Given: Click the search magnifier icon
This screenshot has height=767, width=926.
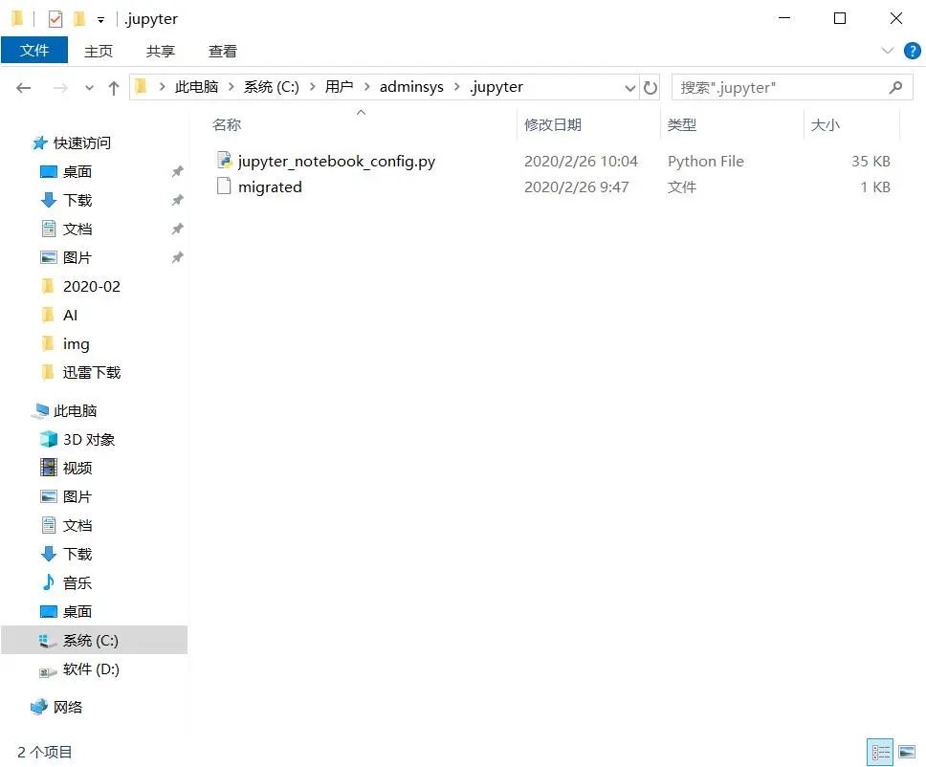Looking at the screenshot, I should click(894, 87).
